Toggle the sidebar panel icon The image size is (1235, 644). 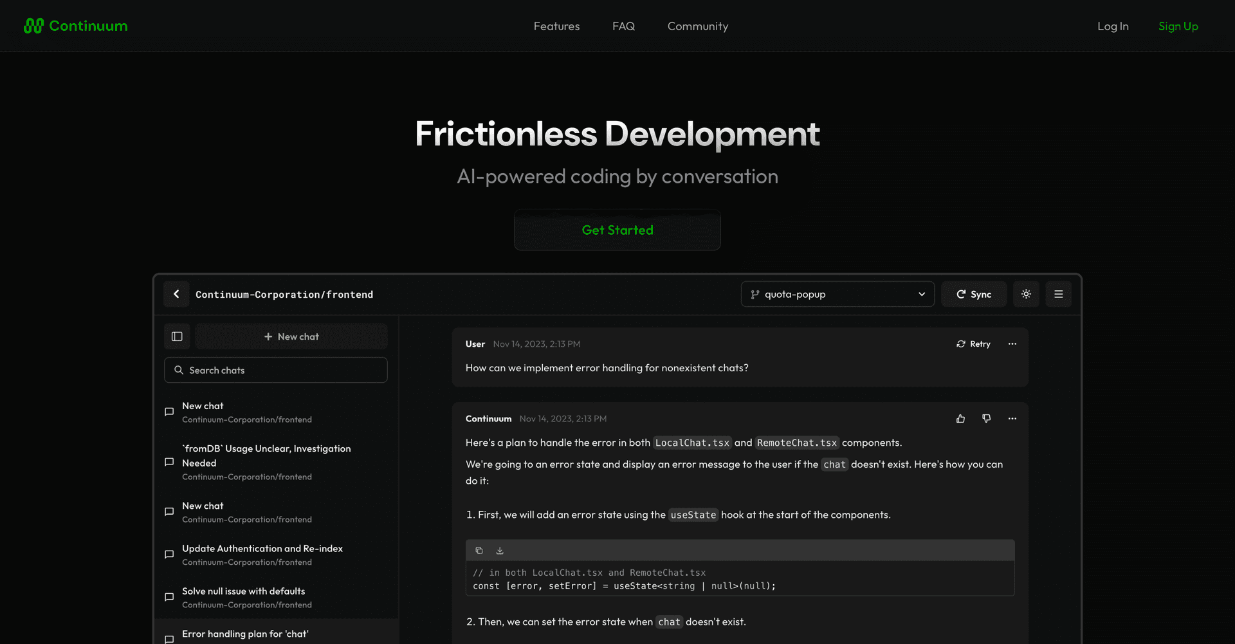[177, 336]
